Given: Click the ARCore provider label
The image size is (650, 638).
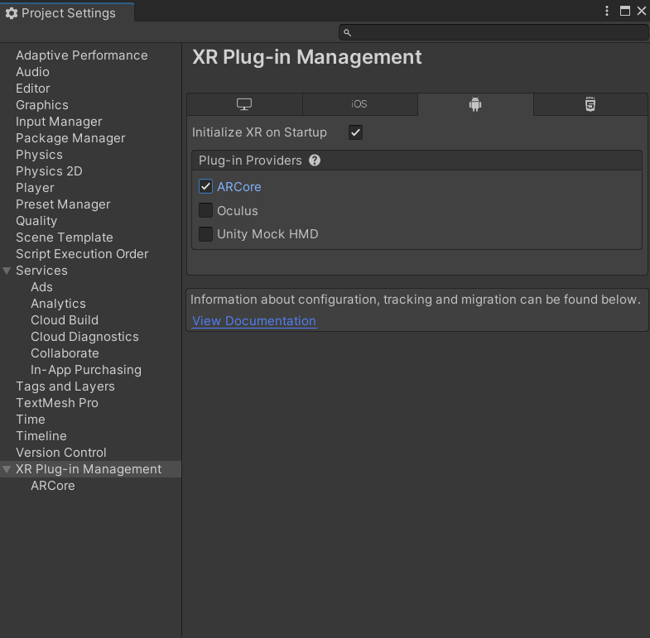Looking at the screenshot, I should point(239,187).
